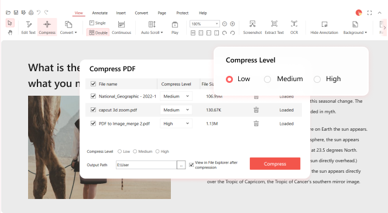Print the document with the printer icon
The image size is (388, 213).
pos(31,12)
